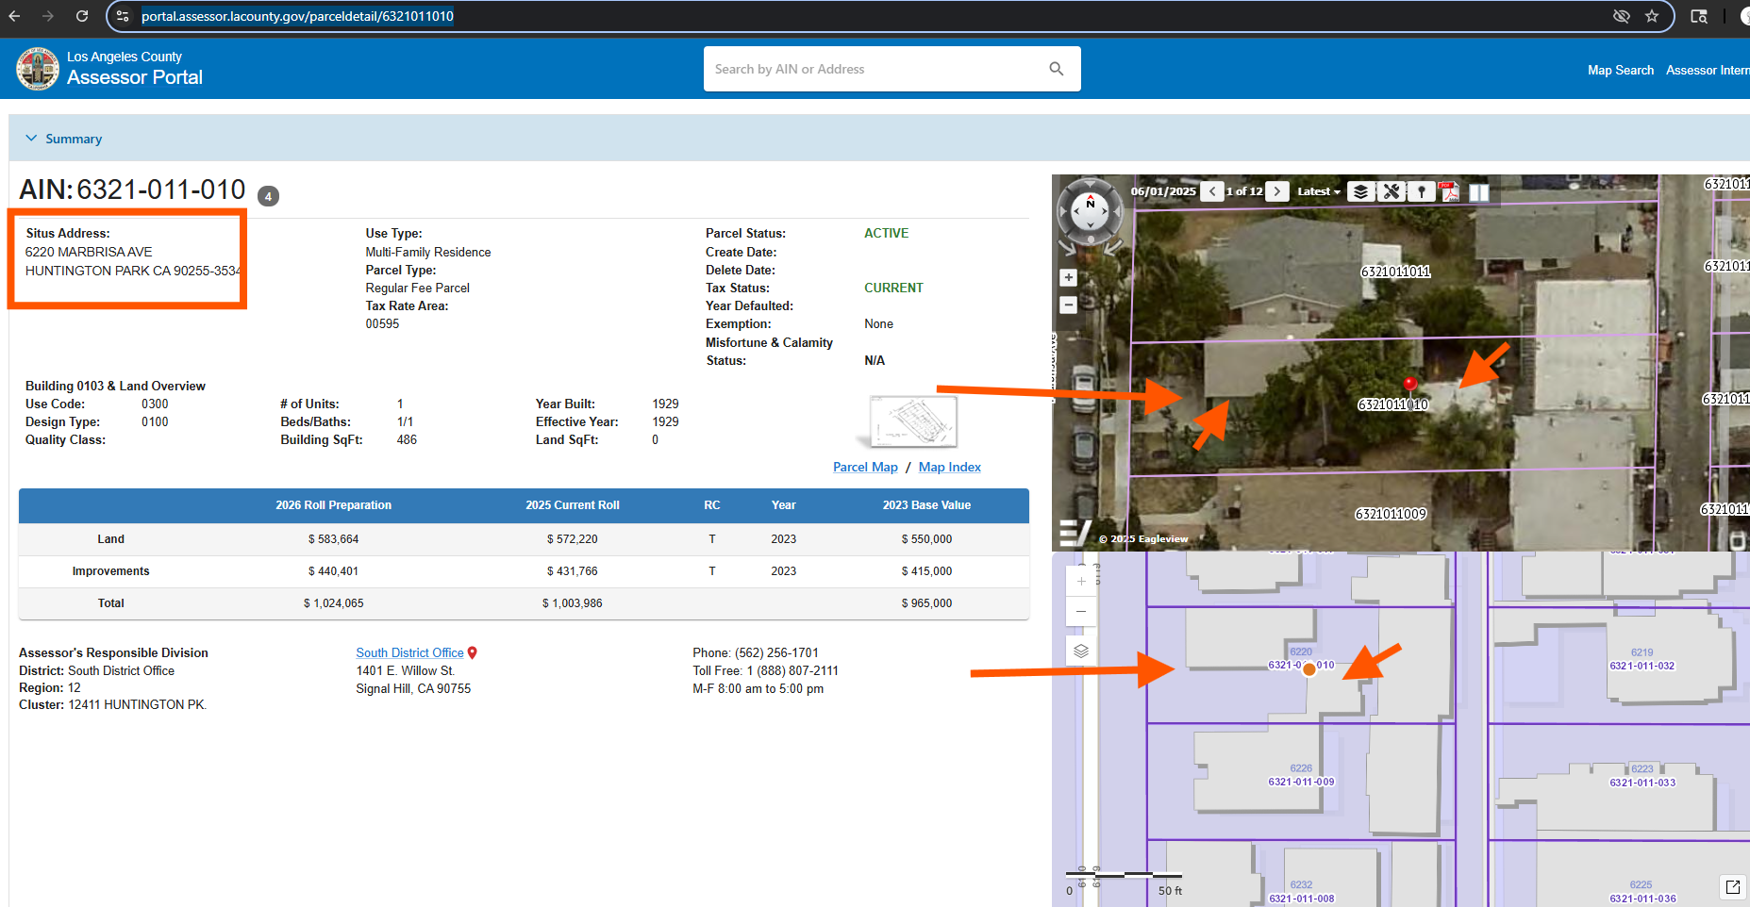Zoom in on the aerial imagery
Viewport: 1750px width, 907px height.
tap(1068, 277)
